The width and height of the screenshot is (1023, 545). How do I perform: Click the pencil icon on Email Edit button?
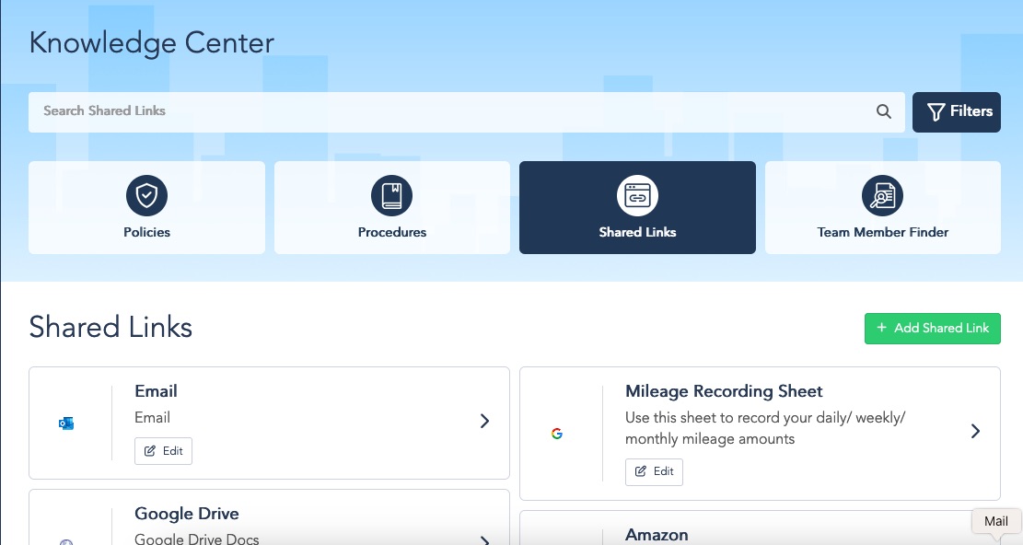[150, 451]
